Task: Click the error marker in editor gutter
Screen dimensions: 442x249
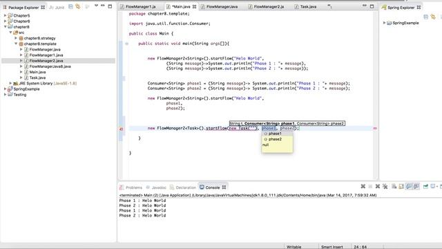Action: (x=122, y=129)
